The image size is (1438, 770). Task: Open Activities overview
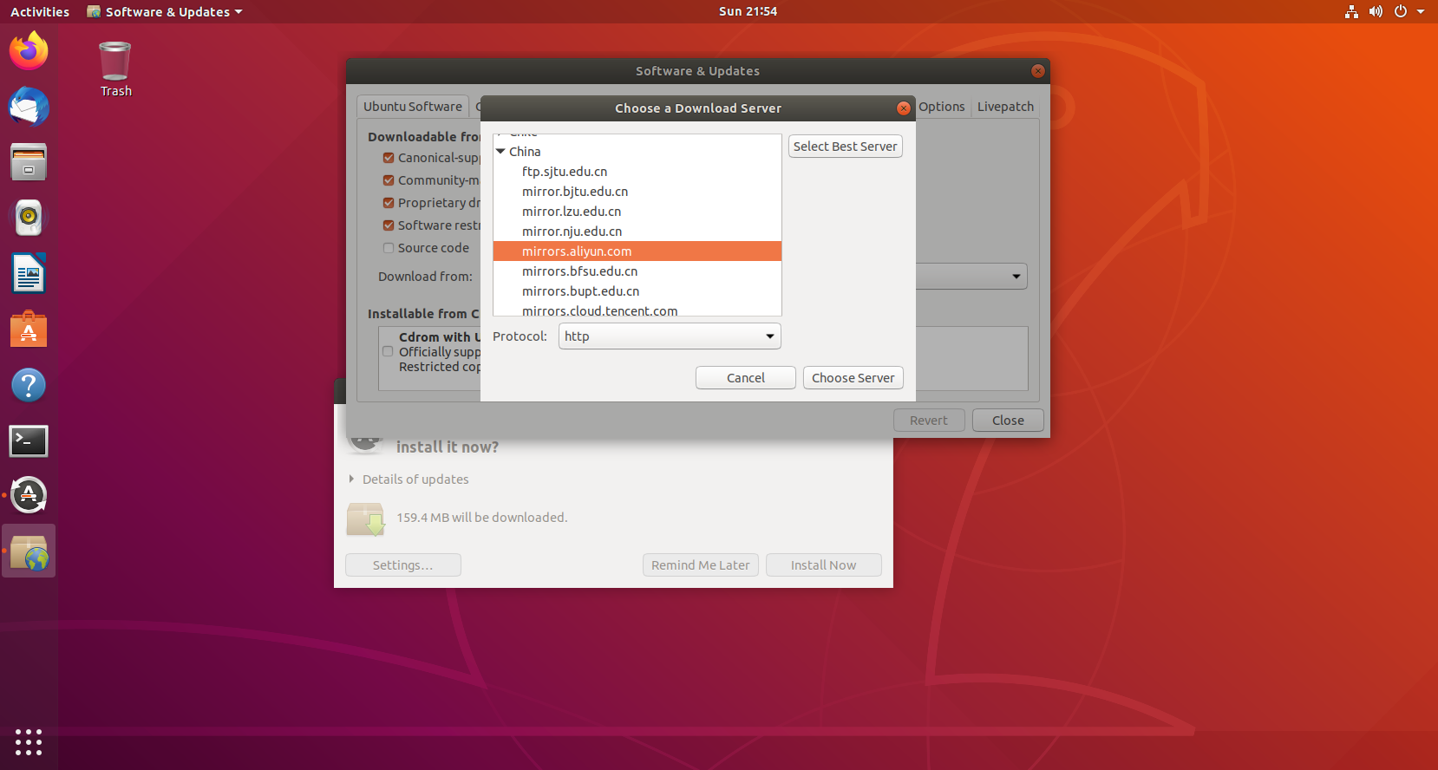click(40, 11)
